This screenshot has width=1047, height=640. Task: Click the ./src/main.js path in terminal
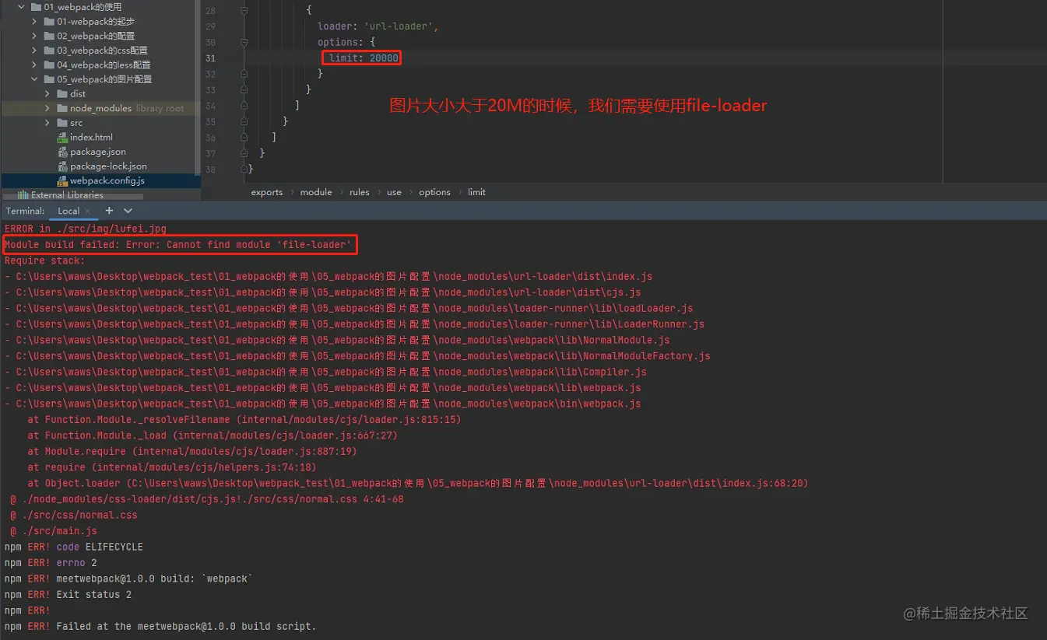tap(59, 531)
